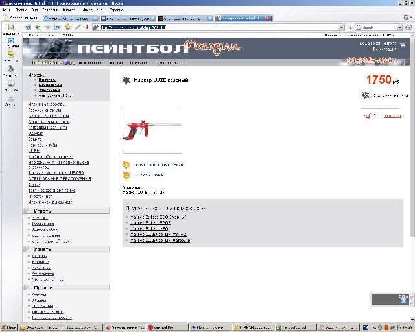Close the active fourth tab
415x332 pixels.
pyautogui.click(x=268, y=18)
